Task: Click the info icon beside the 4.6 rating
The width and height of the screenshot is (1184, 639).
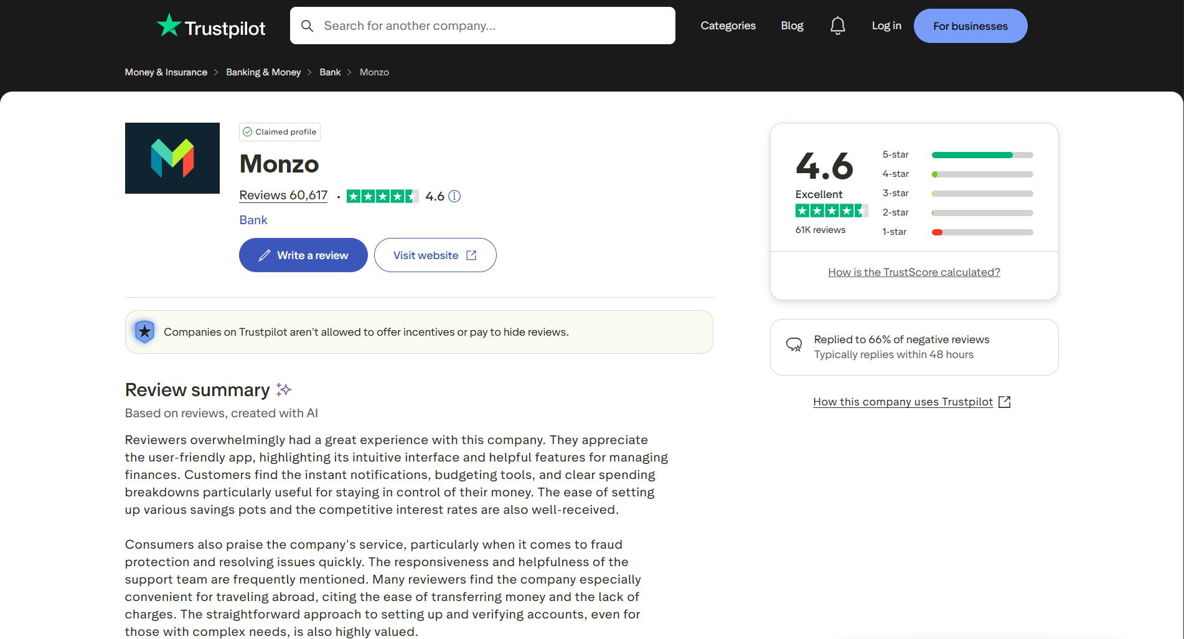Action: pos(455,196)
